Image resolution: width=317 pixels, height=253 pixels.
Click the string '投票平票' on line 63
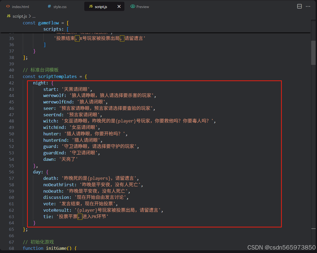(68, 217)
